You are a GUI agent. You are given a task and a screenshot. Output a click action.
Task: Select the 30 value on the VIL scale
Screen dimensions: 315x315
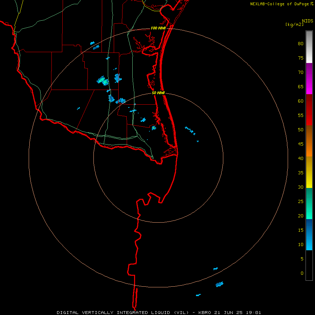pos(301,187)
